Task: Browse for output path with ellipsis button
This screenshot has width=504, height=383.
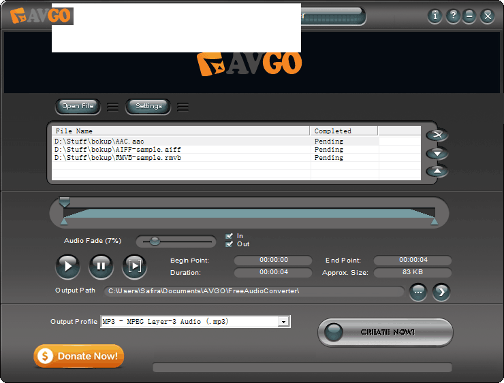Action: click(418, 292)
